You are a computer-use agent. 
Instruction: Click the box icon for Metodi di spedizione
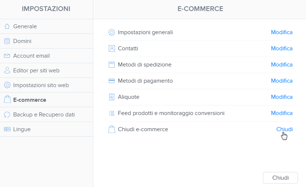[112, 65]
